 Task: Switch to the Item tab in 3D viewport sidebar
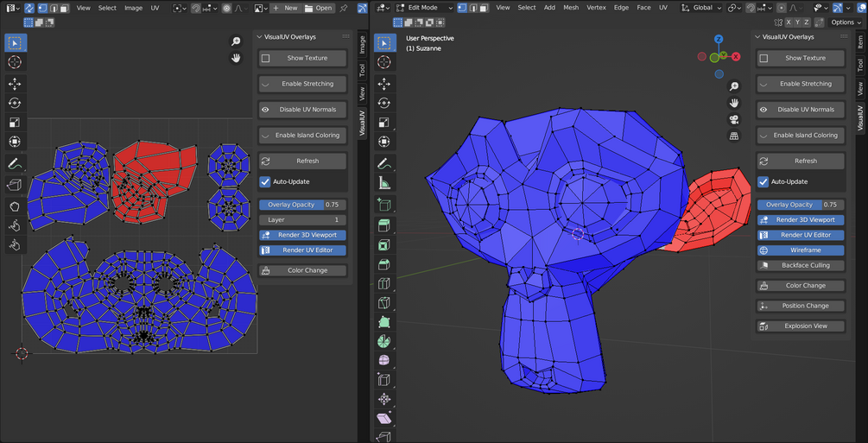[x=860, y=42]
